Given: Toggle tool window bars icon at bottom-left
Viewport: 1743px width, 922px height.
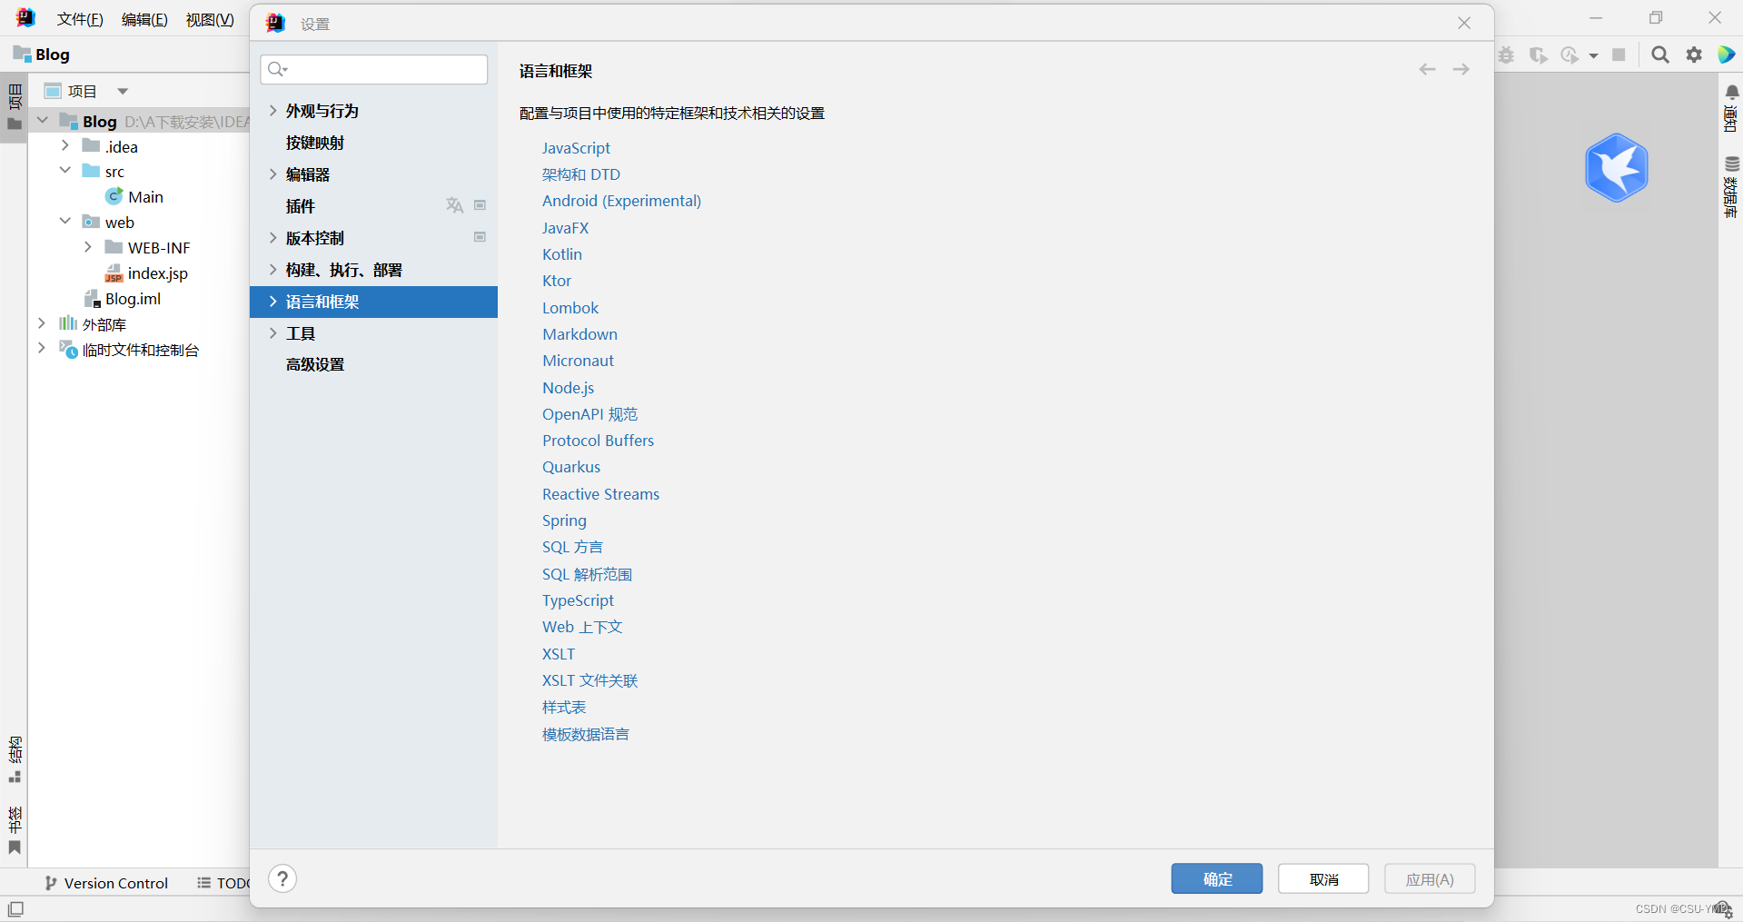Looking at the screenshot, I should pyautogui.click(x=15, y=908).
